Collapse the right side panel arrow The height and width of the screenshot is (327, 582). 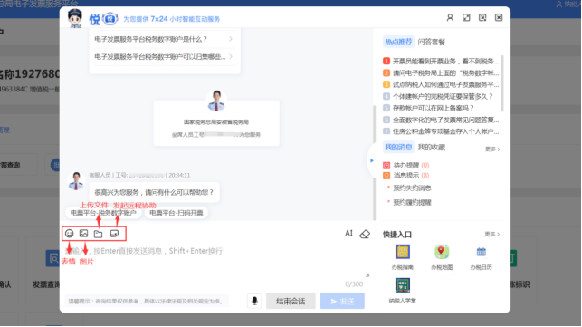click(372, 160)
